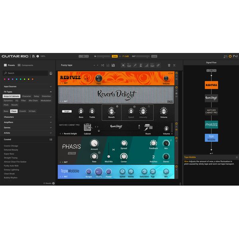Click the results info icon at browser bottom
This screenshot has width=239, height=239.
[x=53, y=183]
